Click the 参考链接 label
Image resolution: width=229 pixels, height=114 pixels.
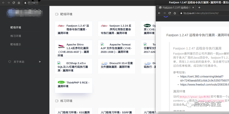[180, 72]
